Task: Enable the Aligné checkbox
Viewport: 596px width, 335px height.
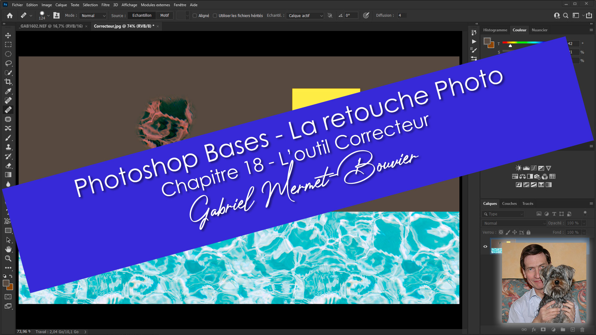Action: click(195, 15)
